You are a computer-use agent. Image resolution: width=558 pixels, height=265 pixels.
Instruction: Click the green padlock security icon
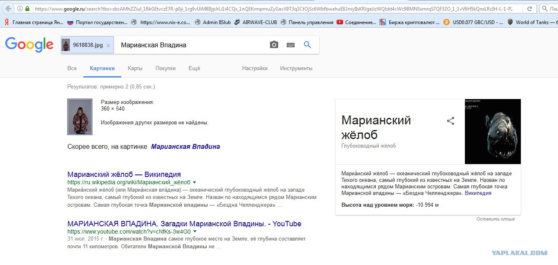point(28,9)
